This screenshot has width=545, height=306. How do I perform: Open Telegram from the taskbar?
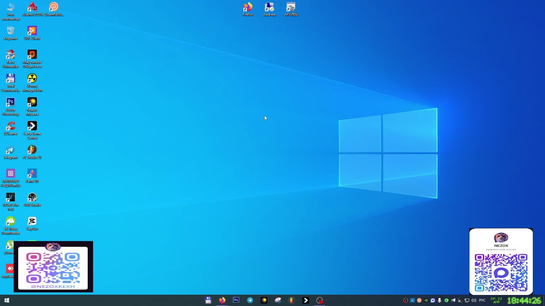[250, 300]
